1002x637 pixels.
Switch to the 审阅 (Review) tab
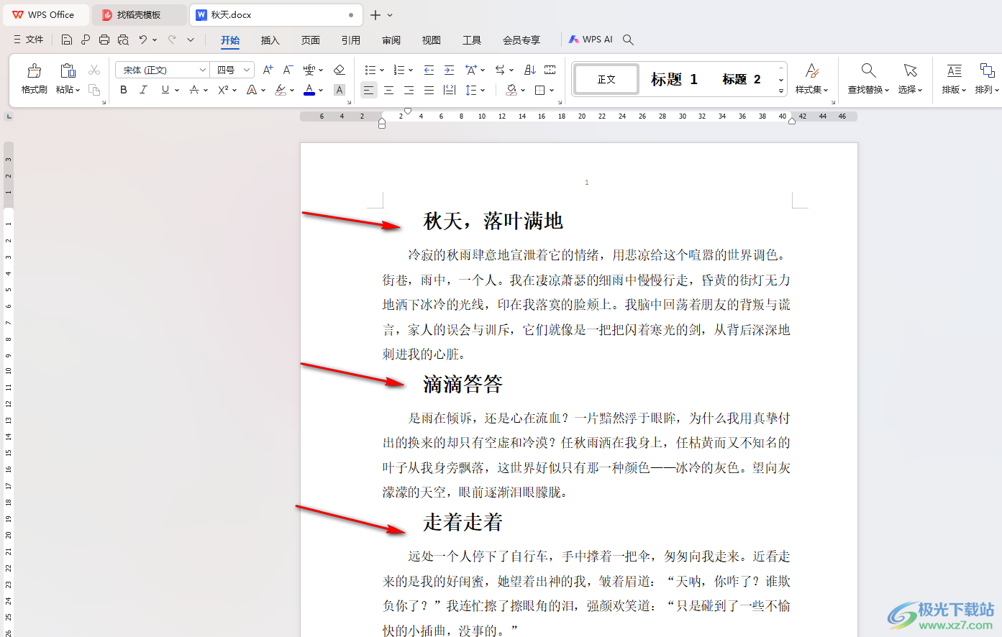tap(391, 40)
